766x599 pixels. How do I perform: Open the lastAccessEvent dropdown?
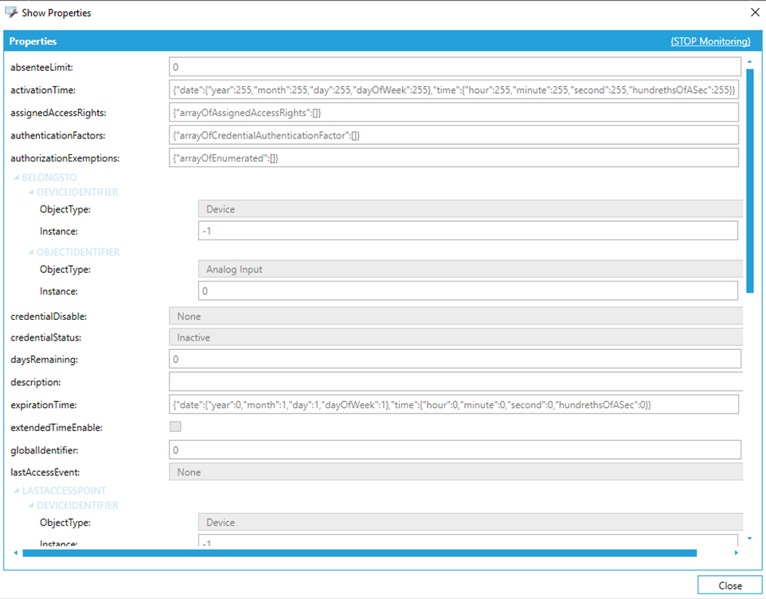click(455, 472)
